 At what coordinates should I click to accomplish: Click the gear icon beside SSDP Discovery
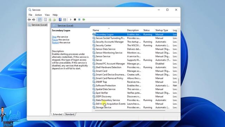(x=94, y=96)
